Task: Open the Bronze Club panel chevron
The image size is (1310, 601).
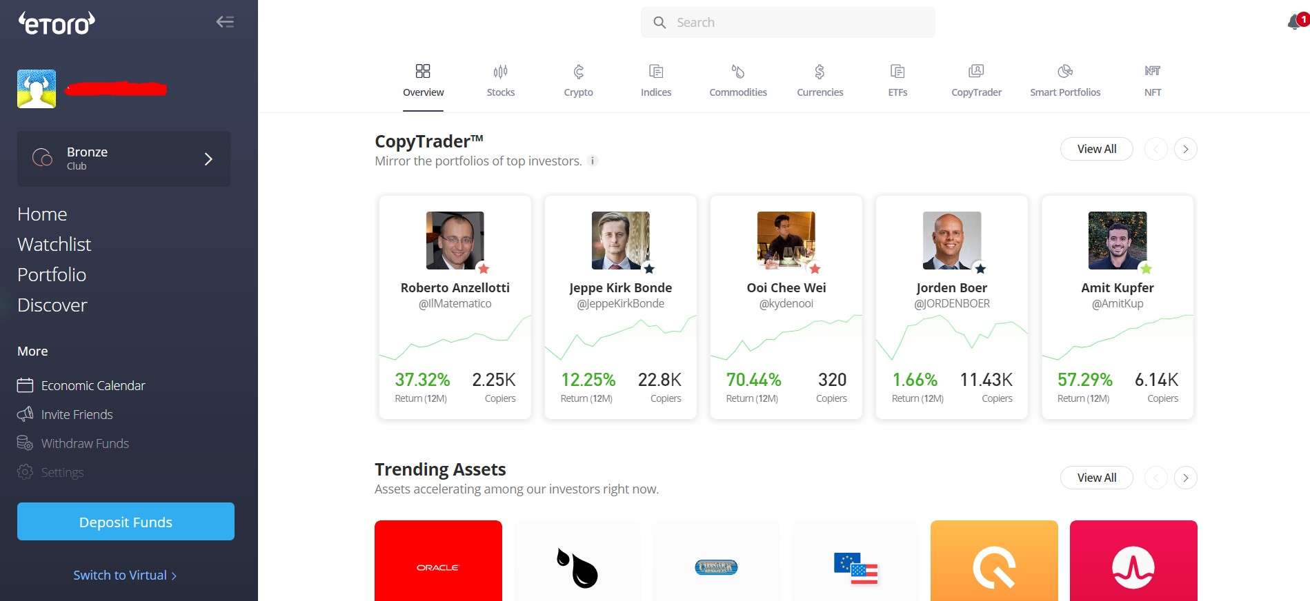Action: point(208,159)
